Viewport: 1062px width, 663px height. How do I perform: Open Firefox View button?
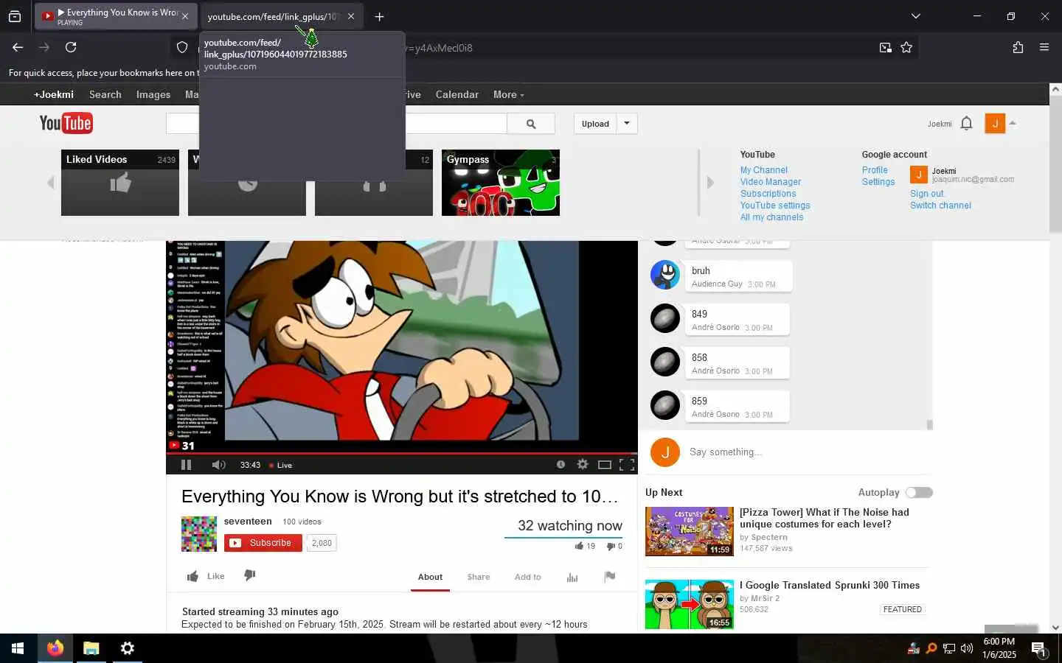click(15, 16)
